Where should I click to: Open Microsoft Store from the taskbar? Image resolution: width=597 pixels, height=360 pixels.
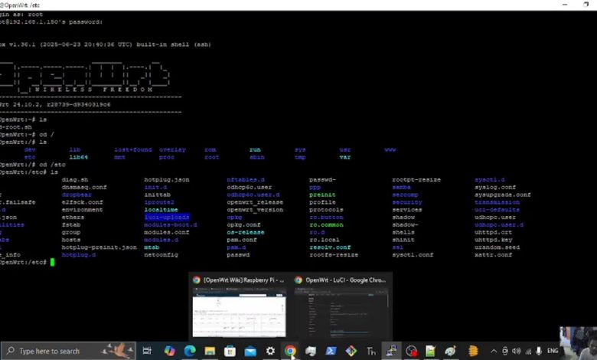230,351
